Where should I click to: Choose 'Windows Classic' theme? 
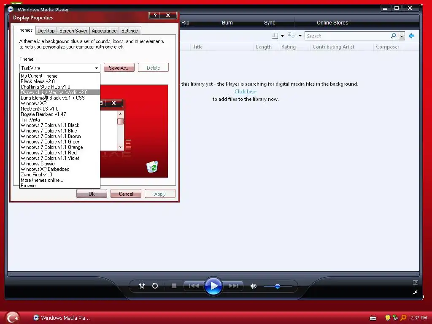click(x=60, y=164)
